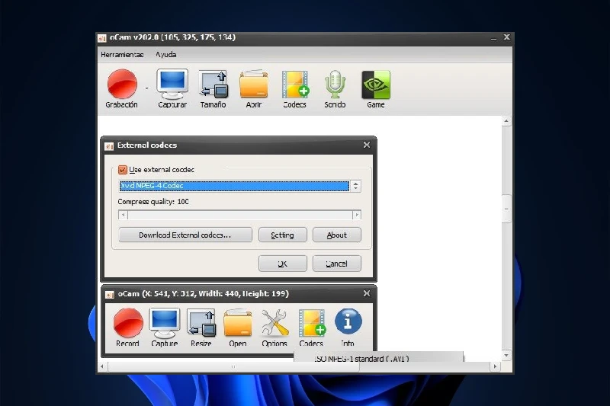Click the vertical scrollbar thumb
Screen dimensions: 610x406
point(506,209)
